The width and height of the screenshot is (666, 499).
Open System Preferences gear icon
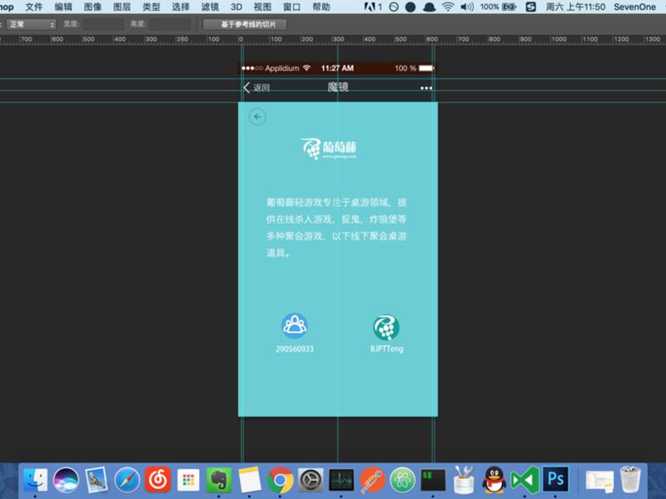tap(311, 480)
